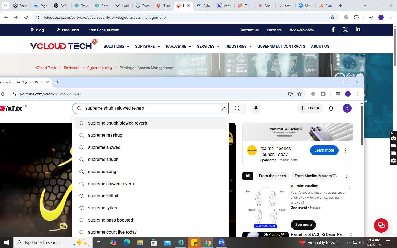Click the Windows taskbar search box
The width and height of the screenshot is (397, 248).
pyautogui.click(x=53, y=242)
